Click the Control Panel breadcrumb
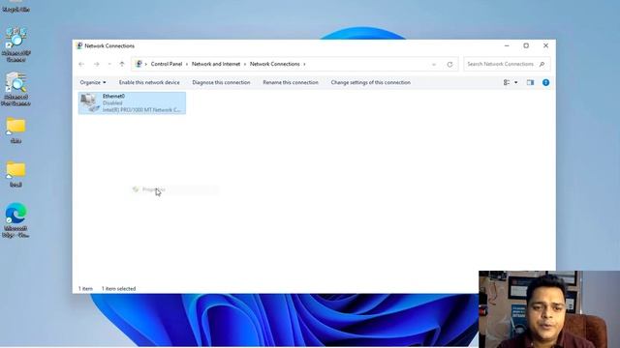The image size is (620, 348). click(x=167, y=64)
